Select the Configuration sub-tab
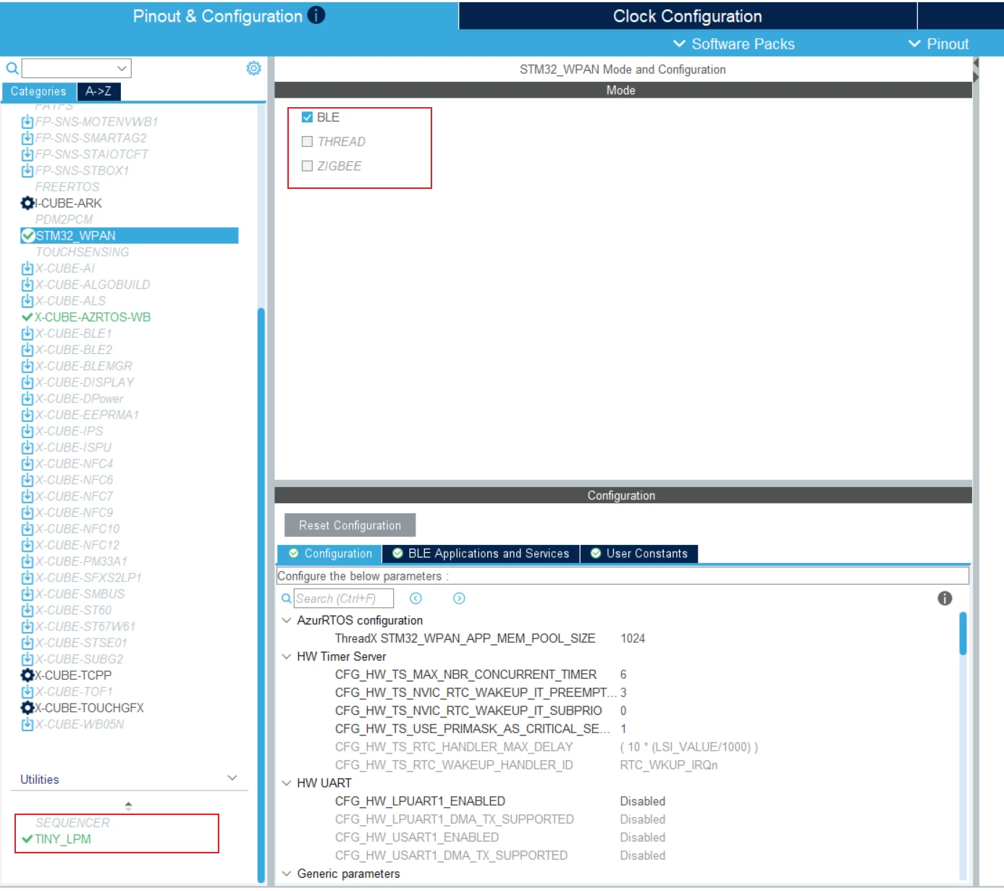1004x891 pixels. point(329,554)
